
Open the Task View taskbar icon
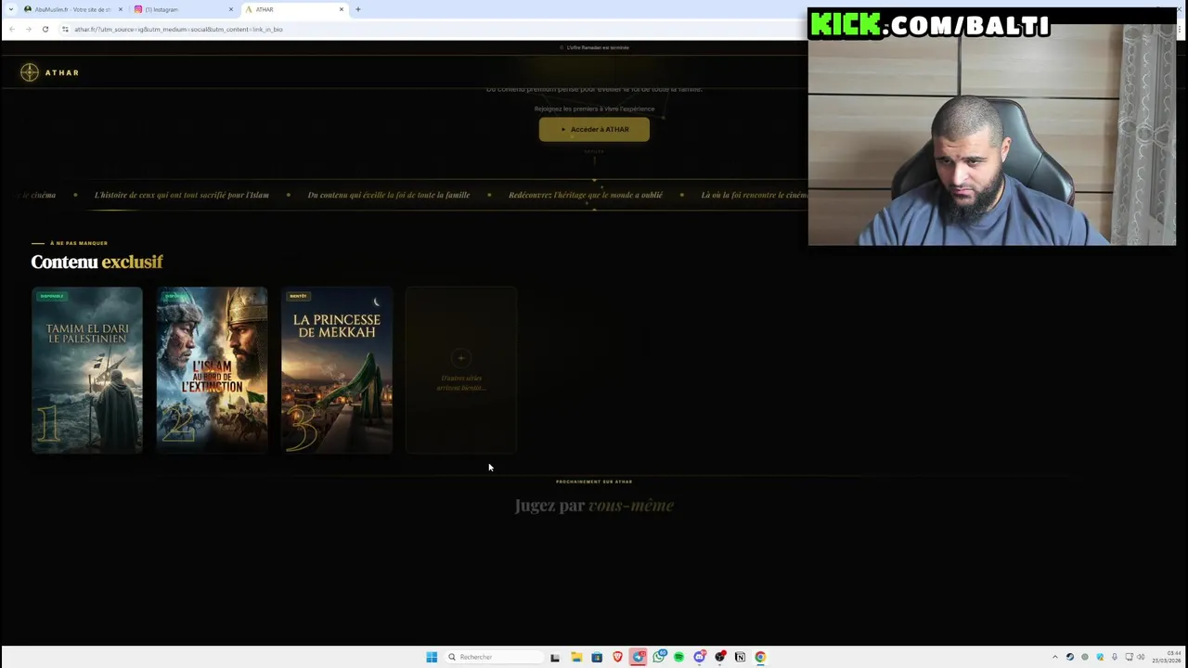click(x=555, y=657)
